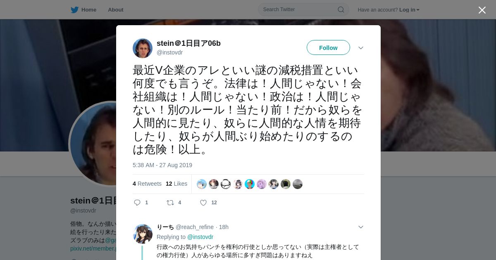
Task: Click the search magnifier icon
Action: (x=341, y=9)
